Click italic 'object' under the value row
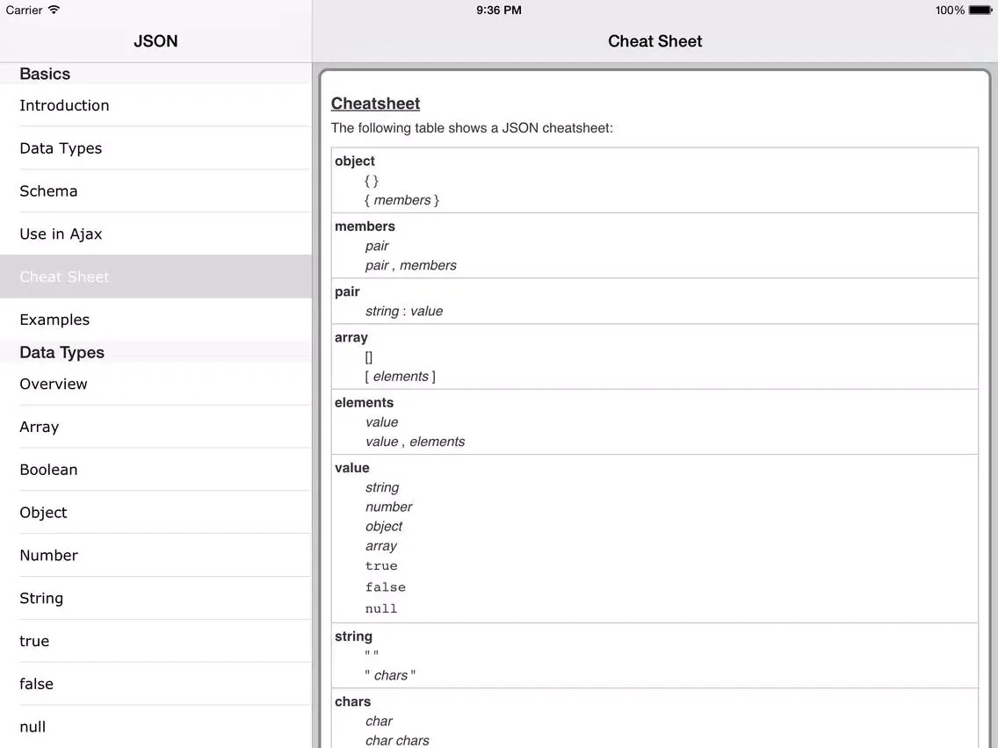 click(384, 527)
